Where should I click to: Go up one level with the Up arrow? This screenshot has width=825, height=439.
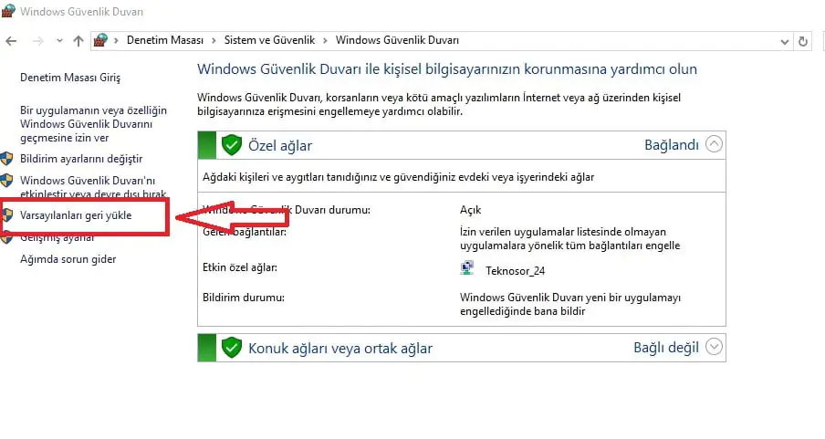(x=78, y=40)
